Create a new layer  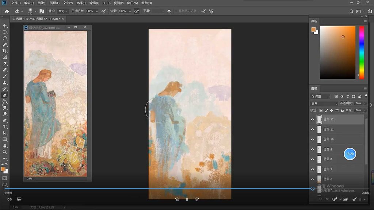tap(353, 199)
